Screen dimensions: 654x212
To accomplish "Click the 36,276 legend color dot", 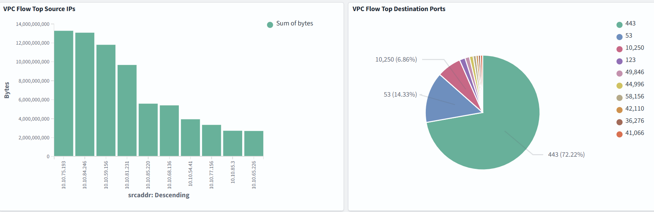I will point(619,122).
